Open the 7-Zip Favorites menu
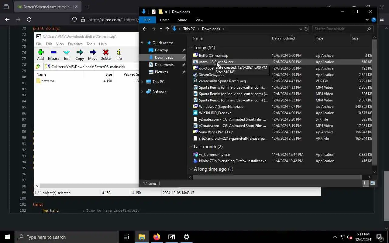389x243 pixels. click(75, 44)
